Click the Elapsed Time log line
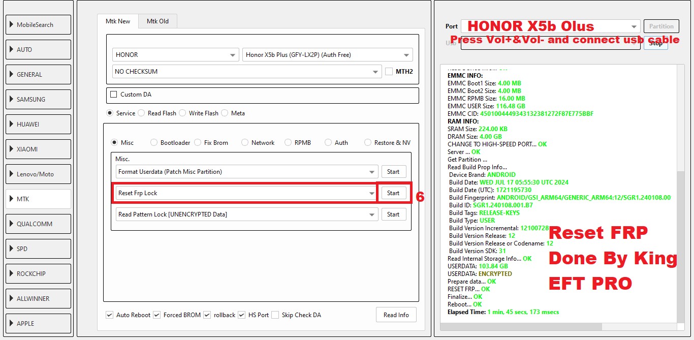The height and width of the screenshot is (340, 694). coord(503,312)
